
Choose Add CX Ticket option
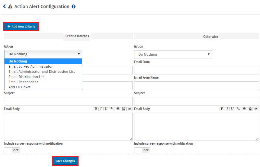coord(43,87)
